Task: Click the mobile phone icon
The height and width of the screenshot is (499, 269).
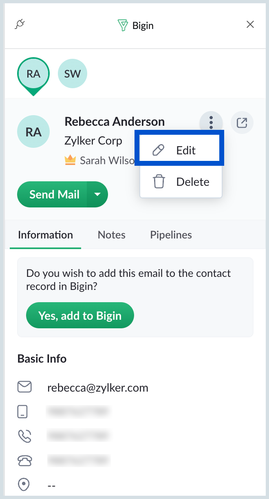Action: coord(23,412)
